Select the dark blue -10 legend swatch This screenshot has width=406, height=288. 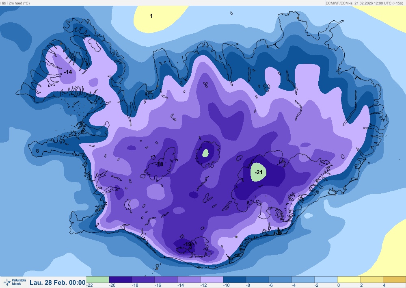(235, 279)
